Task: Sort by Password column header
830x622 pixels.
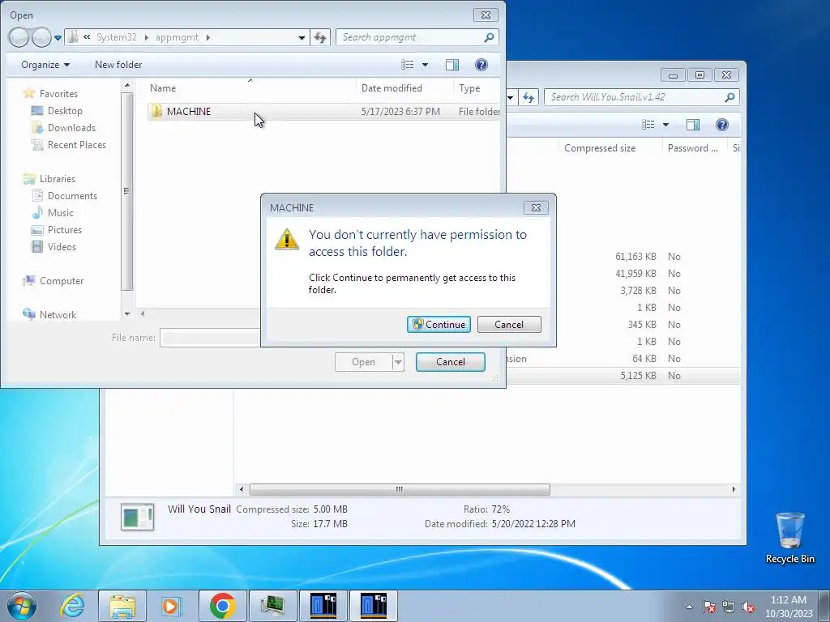Action: (694, 148)
